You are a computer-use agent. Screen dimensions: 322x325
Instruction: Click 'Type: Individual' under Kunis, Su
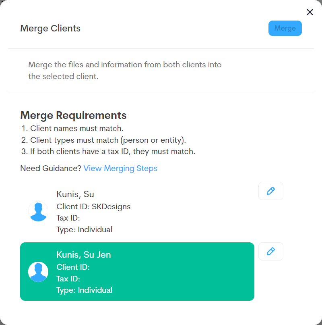pyautogui.click(x=84, y=230)
